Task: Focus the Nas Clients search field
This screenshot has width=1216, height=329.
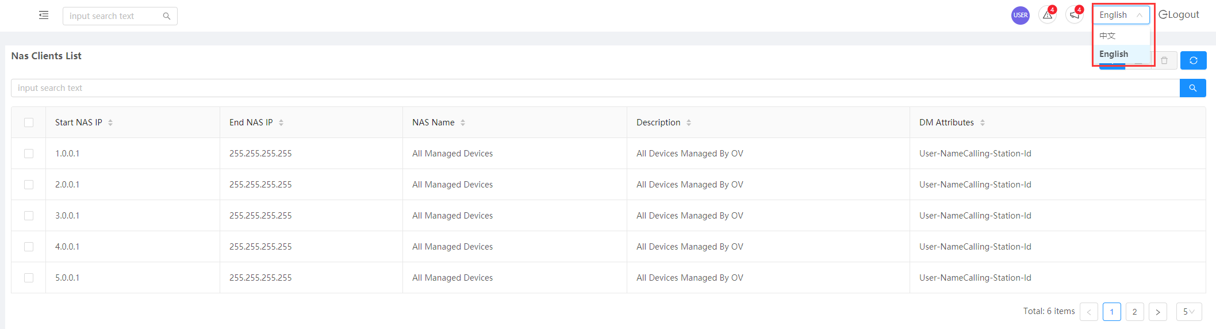Action: [595, 88]
